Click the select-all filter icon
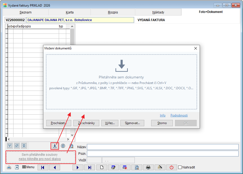243x174 pixels. point(10,146)
